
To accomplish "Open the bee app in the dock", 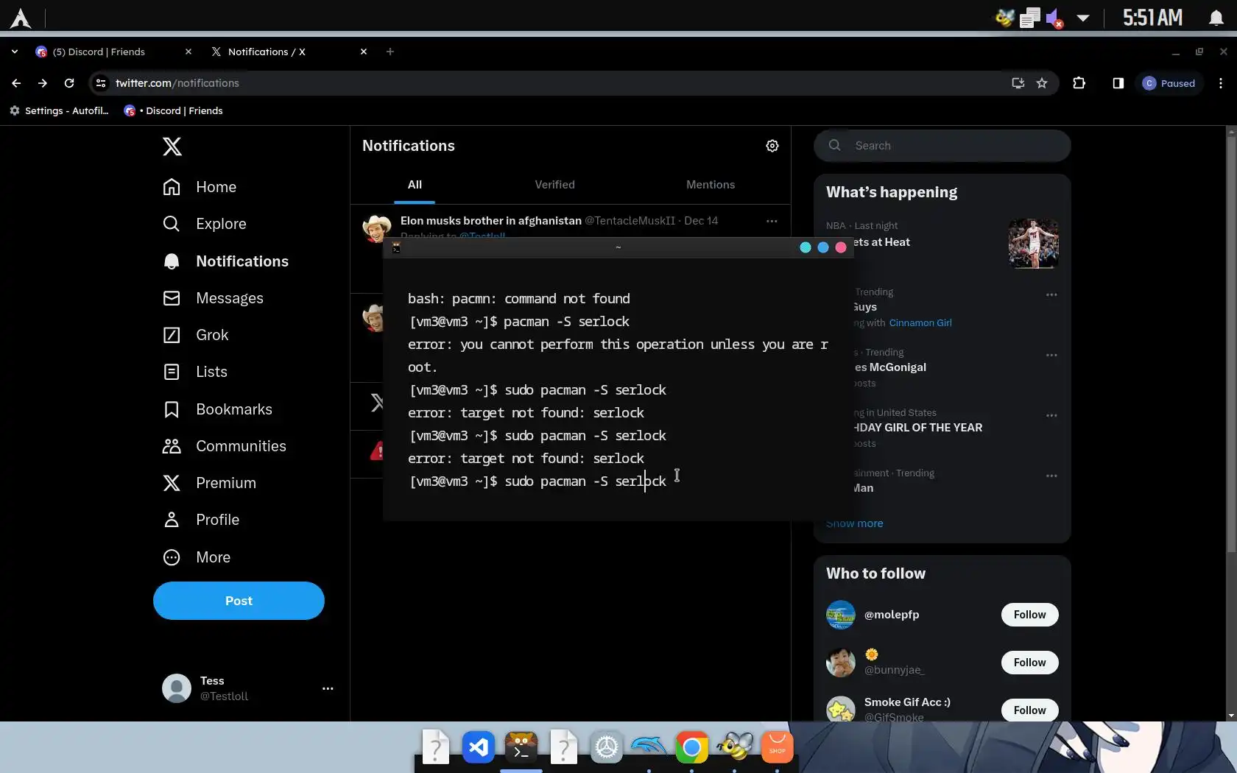I will pyautogui.click(x=735, y=747).
